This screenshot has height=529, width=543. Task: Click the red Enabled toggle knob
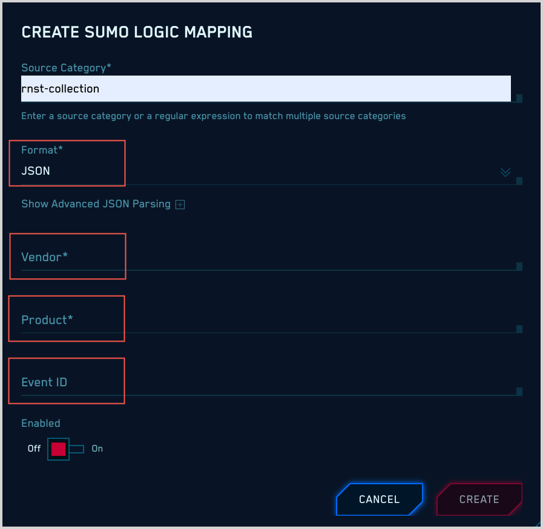click(x=58, y=449)
